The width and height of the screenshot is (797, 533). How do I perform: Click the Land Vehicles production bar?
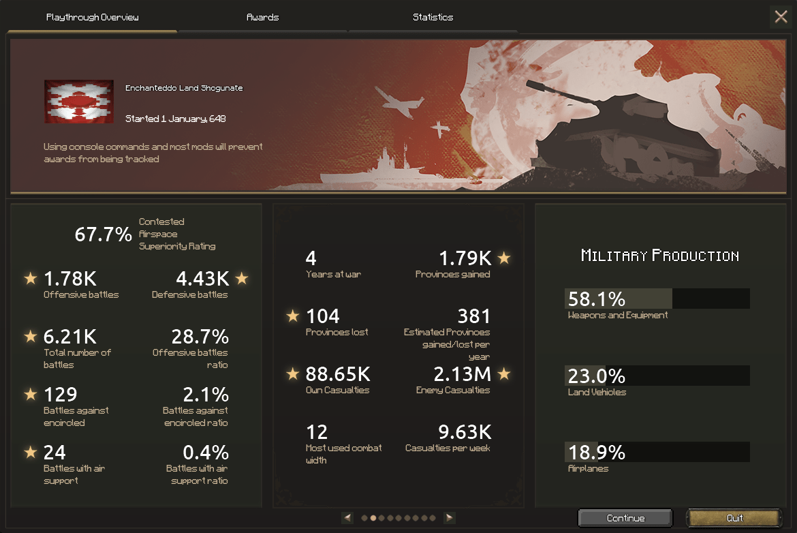click(657, 376)
